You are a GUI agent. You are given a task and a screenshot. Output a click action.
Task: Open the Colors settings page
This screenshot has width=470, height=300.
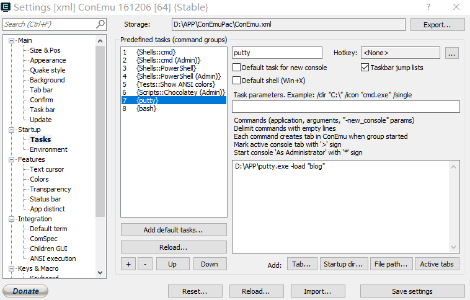39,179
